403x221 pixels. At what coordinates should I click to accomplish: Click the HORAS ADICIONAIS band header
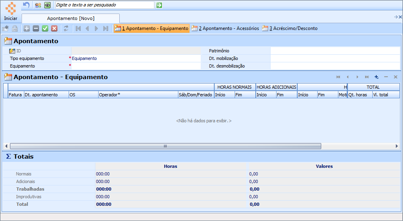276,87
